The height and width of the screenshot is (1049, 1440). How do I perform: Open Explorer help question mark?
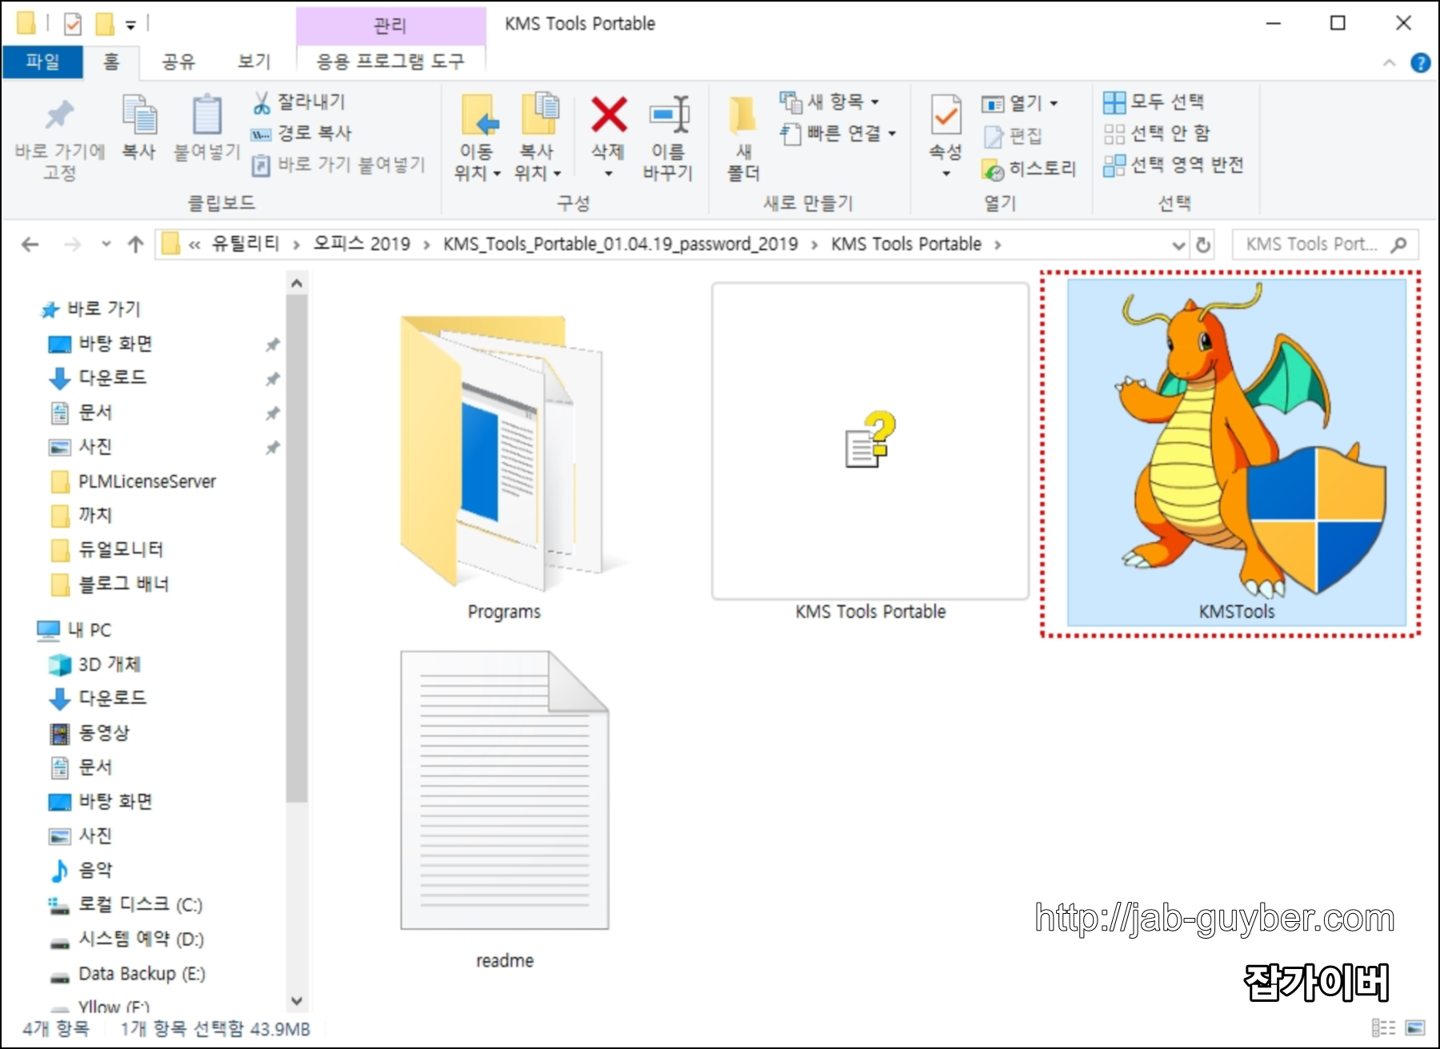click(1420, 62)
